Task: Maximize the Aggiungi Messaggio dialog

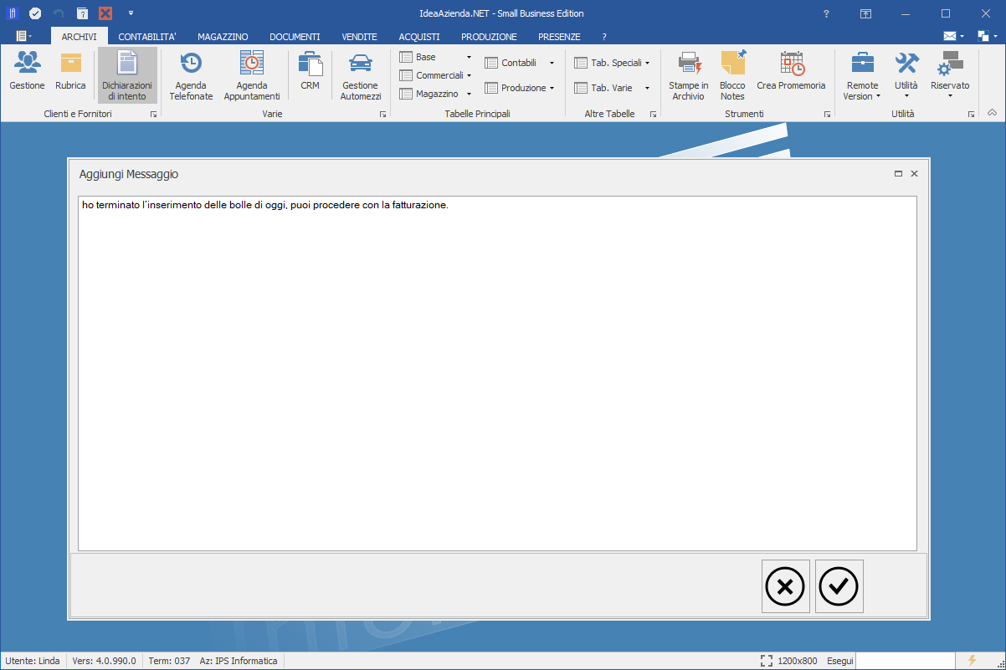Action: coord(898,174)
